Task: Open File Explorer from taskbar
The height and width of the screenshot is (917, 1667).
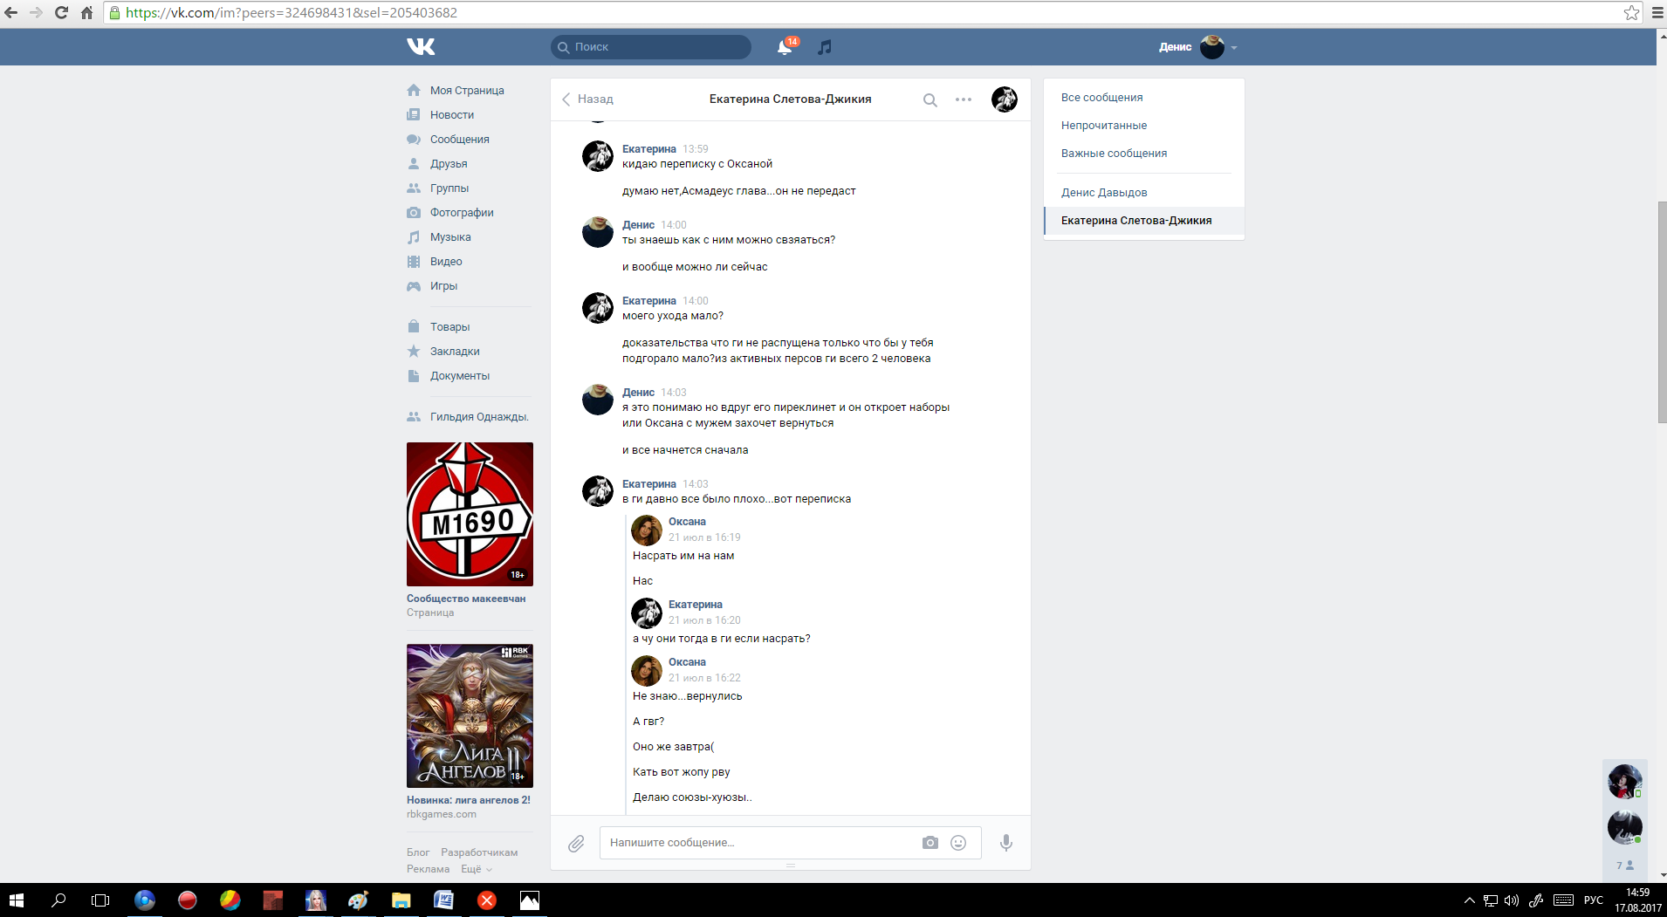Action: coord(401,900)
